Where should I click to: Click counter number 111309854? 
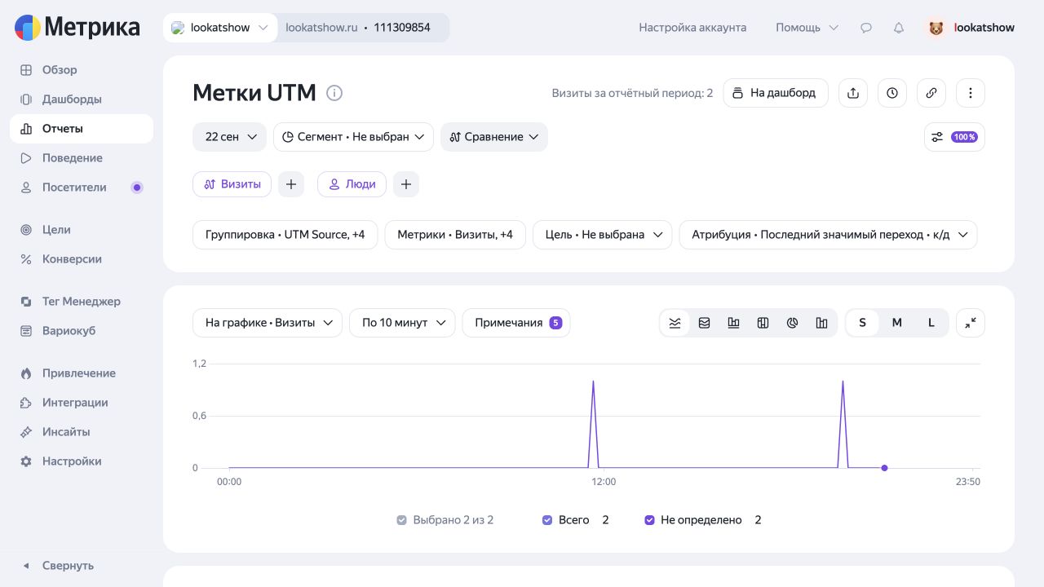click(x=402, y=28)
